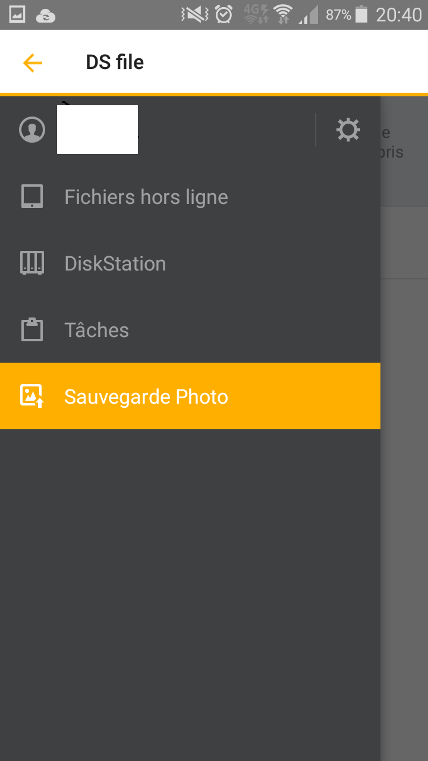The height and width of the screenshot is (761, 428).
Task: Select the Sauvegarde Photo label
Action: (146, 397)
